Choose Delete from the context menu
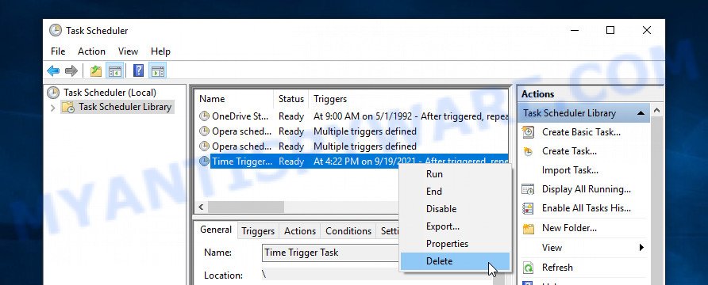This screenshot has height=285, width=708. pyautogui.click(x=455, y=261)
